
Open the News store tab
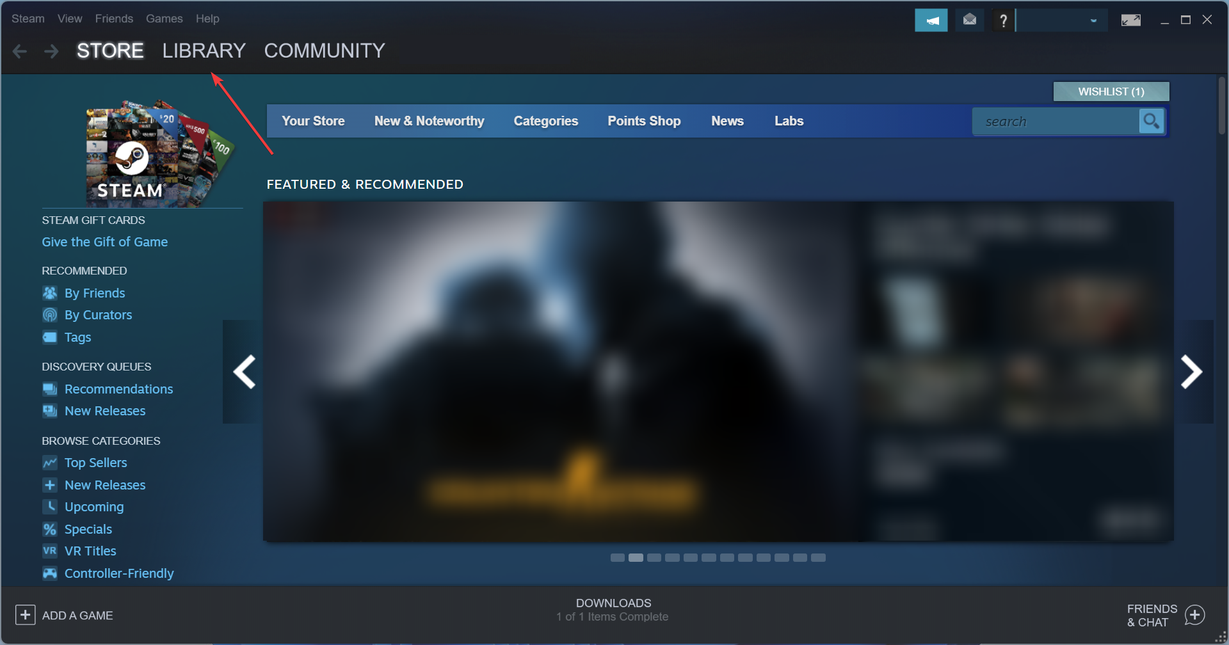point(727,121)
